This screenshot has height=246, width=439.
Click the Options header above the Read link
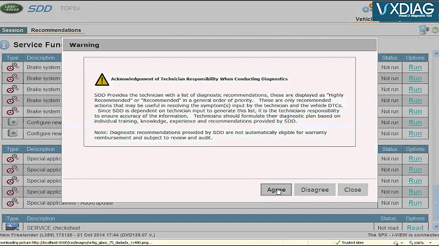click(x=415, y=219)
